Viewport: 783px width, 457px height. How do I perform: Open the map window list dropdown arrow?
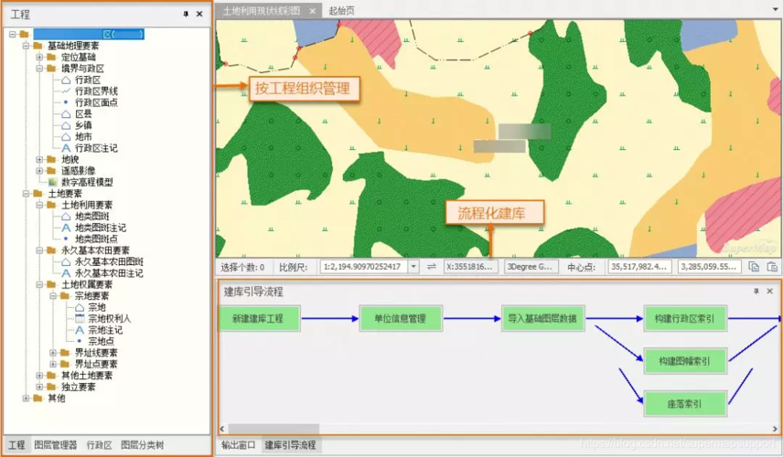[775, 10]
